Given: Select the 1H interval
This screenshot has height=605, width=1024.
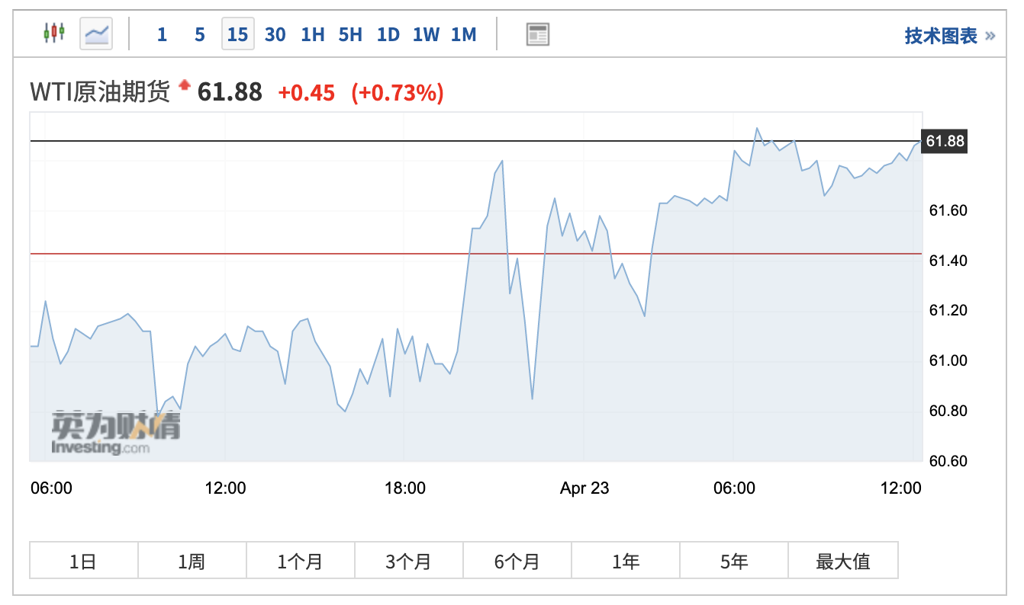Looking at the screenshot, I should click(x=312, y=34).
